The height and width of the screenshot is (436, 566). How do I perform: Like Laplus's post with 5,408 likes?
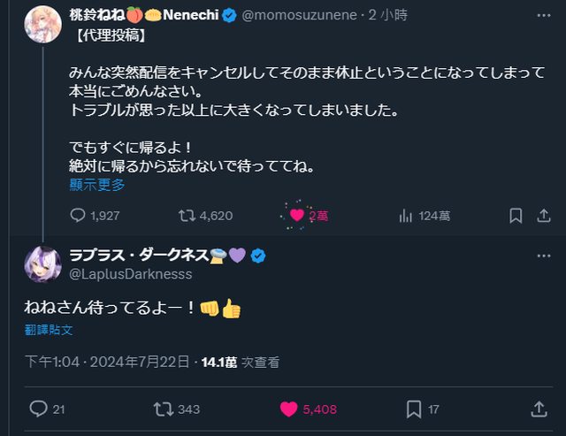[288, 409]
